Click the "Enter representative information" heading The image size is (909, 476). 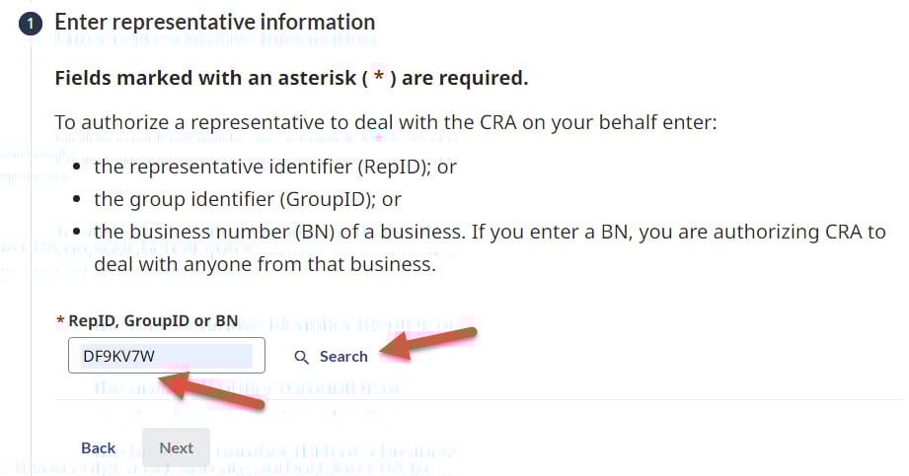pyautogui.click(x=215, y=22)
